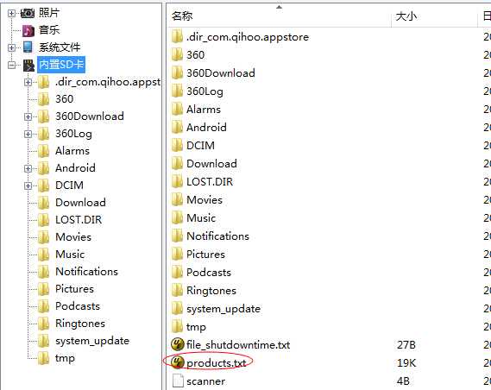Click folder icon of Ringtones in tree
The height and width of the screenshot is (390, 491).
(43, 324)
